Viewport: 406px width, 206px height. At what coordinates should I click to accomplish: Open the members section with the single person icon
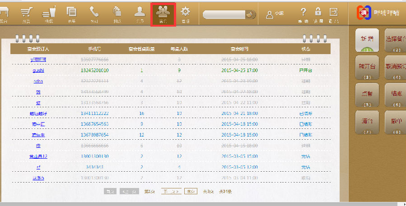pyautogui.click(x=140, y=14)
